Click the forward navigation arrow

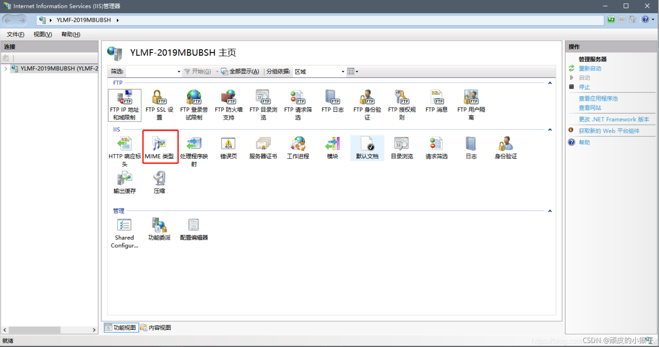[x=22, y=20]
